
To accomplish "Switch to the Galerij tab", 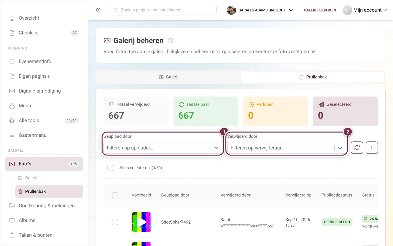I will pyautogui.click(x=169, y=77).
